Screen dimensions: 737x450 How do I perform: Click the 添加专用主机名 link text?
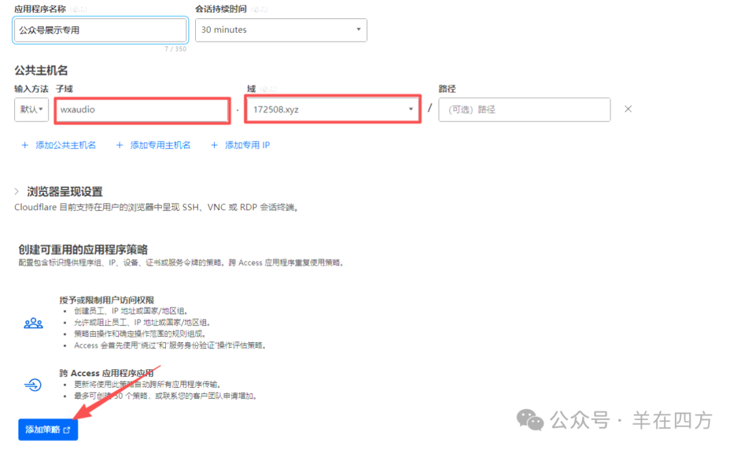(x=160, y=145)
